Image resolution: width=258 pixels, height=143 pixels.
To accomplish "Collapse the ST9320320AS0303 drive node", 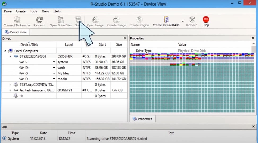I will coord(10,56).
